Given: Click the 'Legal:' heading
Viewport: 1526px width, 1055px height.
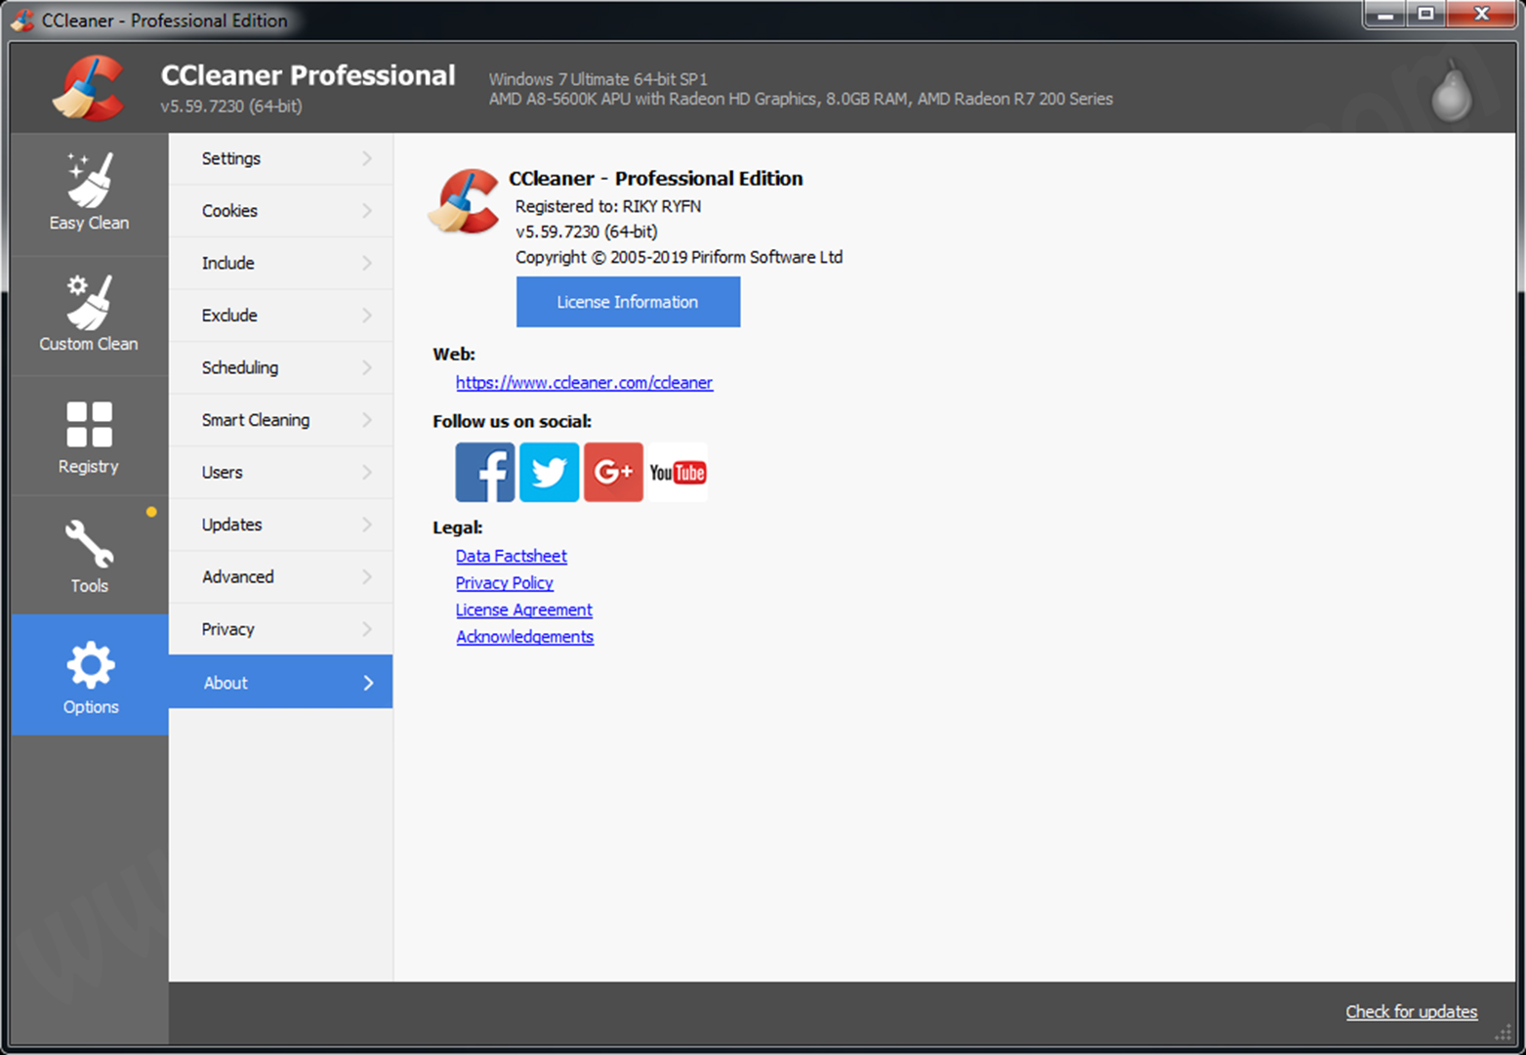Looking at the screenshot, I should click(457, 527).
